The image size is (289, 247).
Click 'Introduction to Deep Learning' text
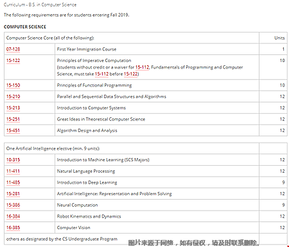point(87,182)
